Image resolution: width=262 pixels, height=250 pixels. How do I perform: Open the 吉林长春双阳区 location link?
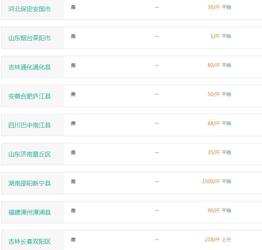(x=30, y=242)
